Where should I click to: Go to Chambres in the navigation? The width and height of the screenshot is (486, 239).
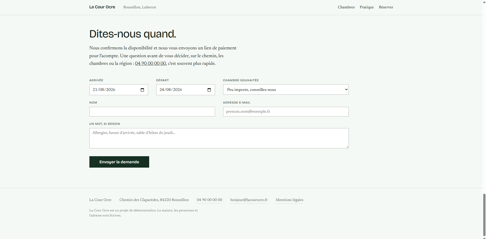click(346, 7)
